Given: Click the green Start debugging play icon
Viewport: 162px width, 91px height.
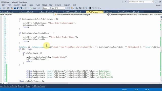Looking at the screenshot, I should click(x=31, y=8).
